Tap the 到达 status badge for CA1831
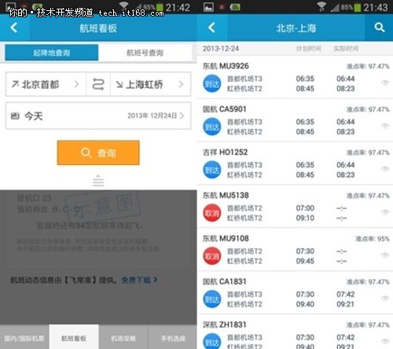The image size is (393, 349). click(x=212, y=299)
